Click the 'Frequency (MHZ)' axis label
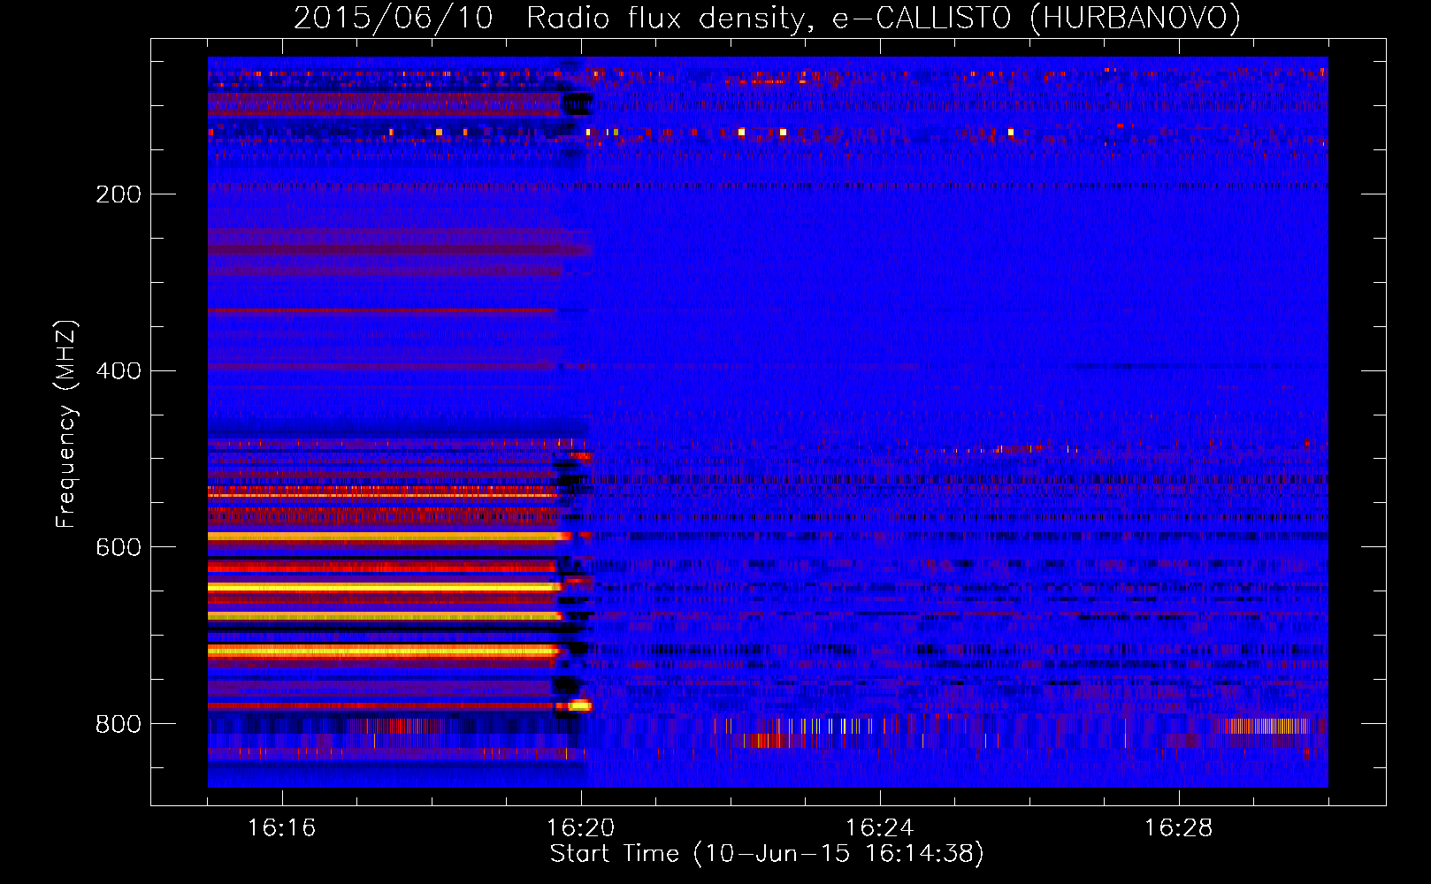Image resolution: width=1431 pixels, height=884 pixels. click(66, 423)
